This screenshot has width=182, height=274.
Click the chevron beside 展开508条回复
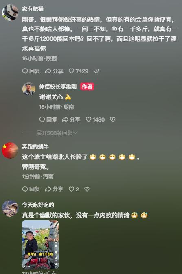pyautogui.click(x=75, y=133)
